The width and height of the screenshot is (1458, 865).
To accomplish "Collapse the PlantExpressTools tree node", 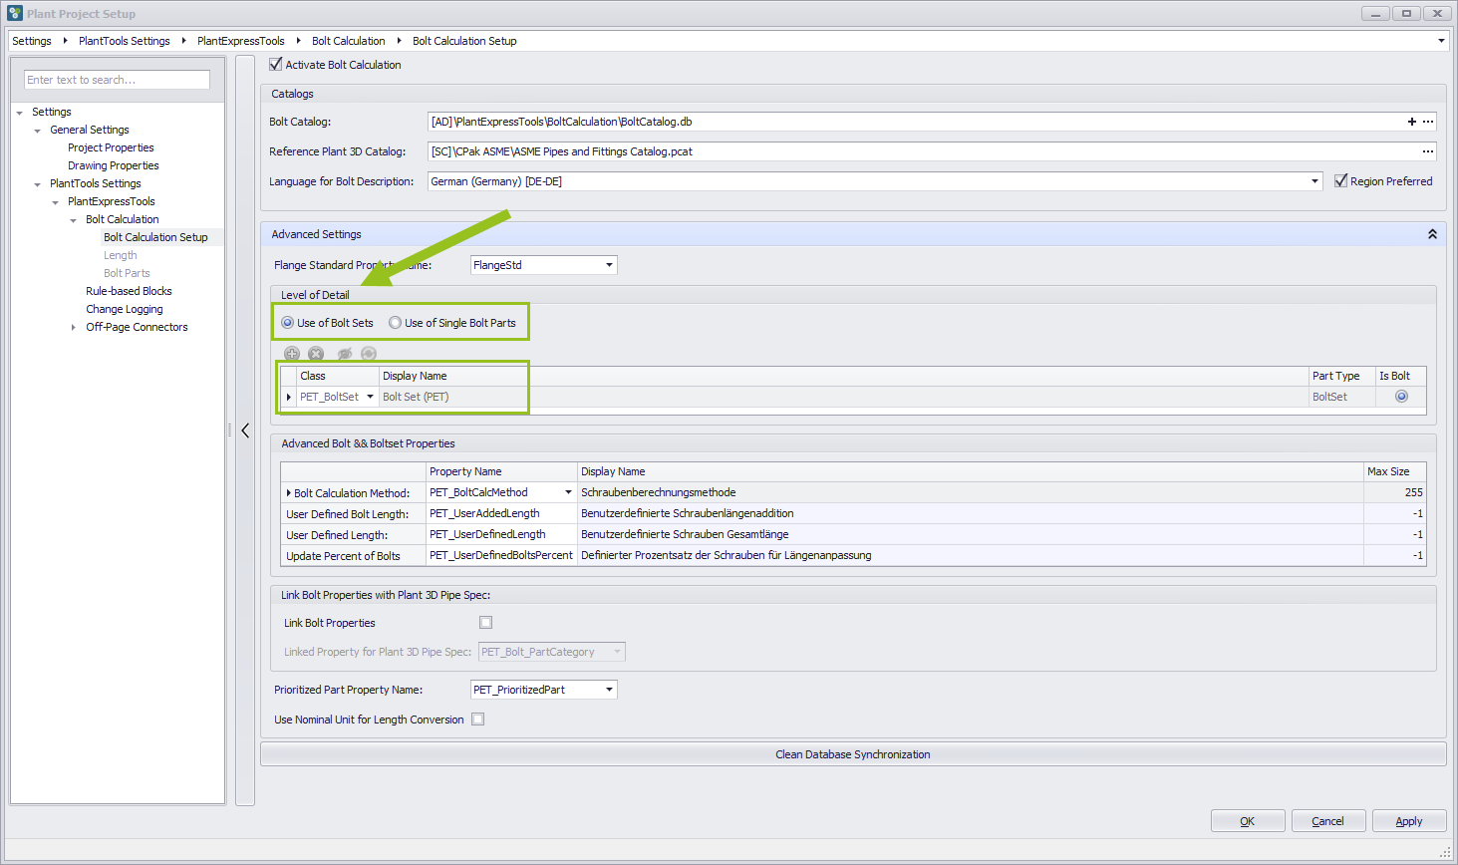I will [56, 202].
